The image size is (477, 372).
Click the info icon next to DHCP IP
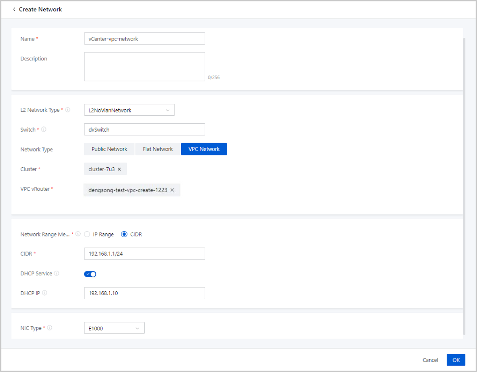click(x=45, y=293)
